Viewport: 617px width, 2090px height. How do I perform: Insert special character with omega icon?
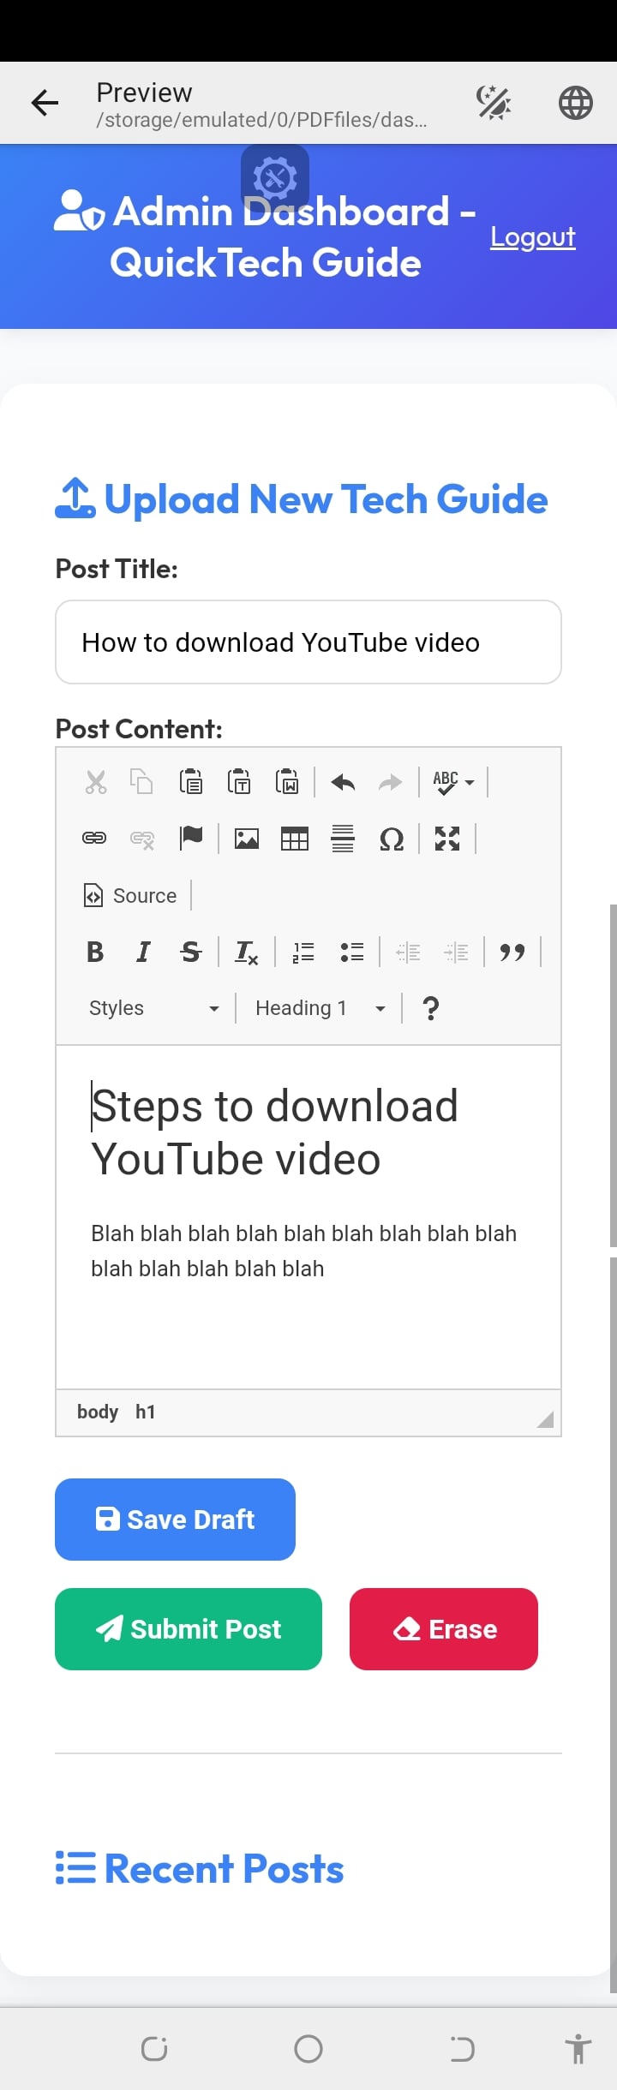click(x=391, y=839)
